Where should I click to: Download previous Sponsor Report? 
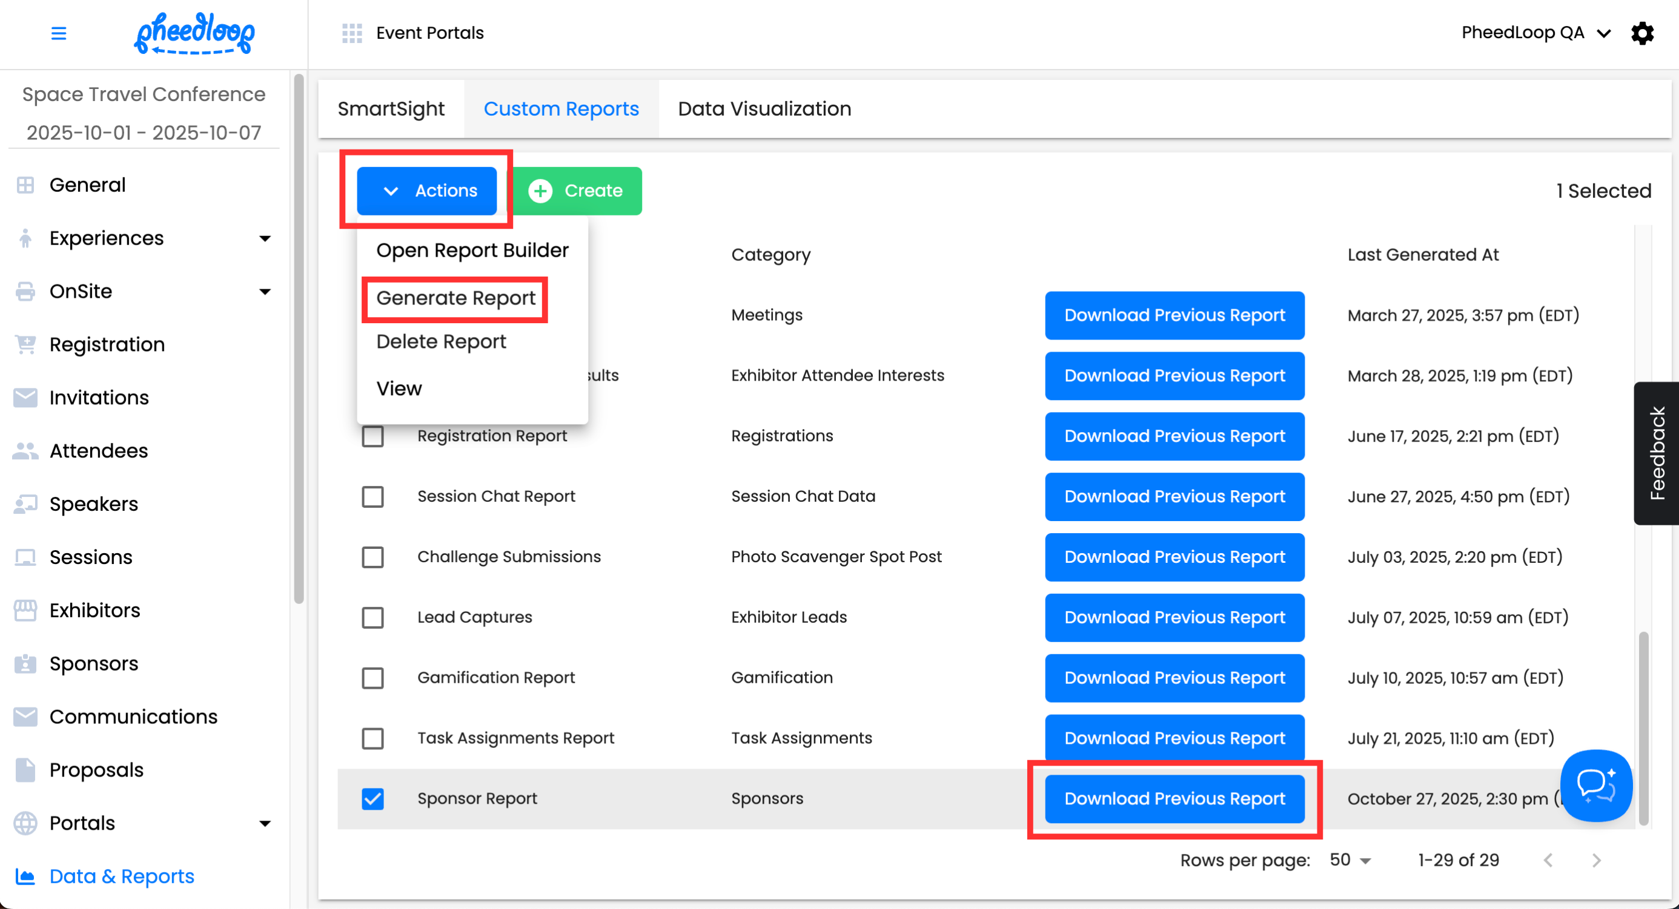point(1174,798)
